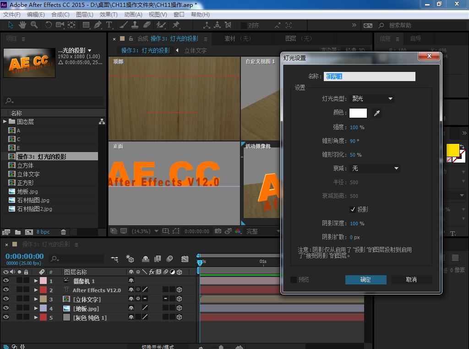This screenshot has width=469, height=349.
Task: Create a new folder in project panel
Action: tap(18, 232)
